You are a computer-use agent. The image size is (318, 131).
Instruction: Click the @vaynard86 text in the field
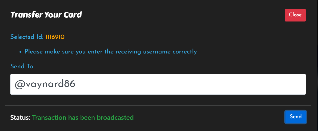45,84
